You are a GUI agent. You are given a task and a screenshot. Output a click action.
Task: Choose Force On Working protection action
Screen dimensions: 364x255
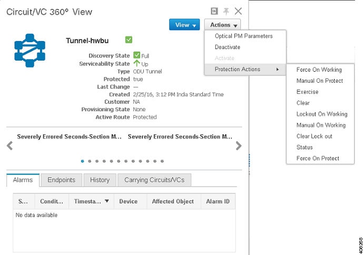pyautogui.click(x=319, y=70)
